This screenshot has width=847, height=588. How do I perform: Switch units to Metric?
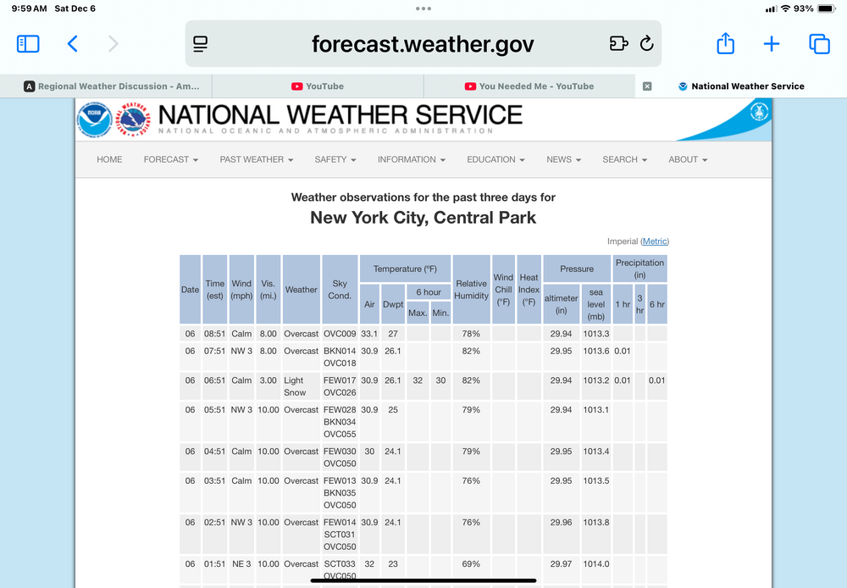(x=655, y=241)
